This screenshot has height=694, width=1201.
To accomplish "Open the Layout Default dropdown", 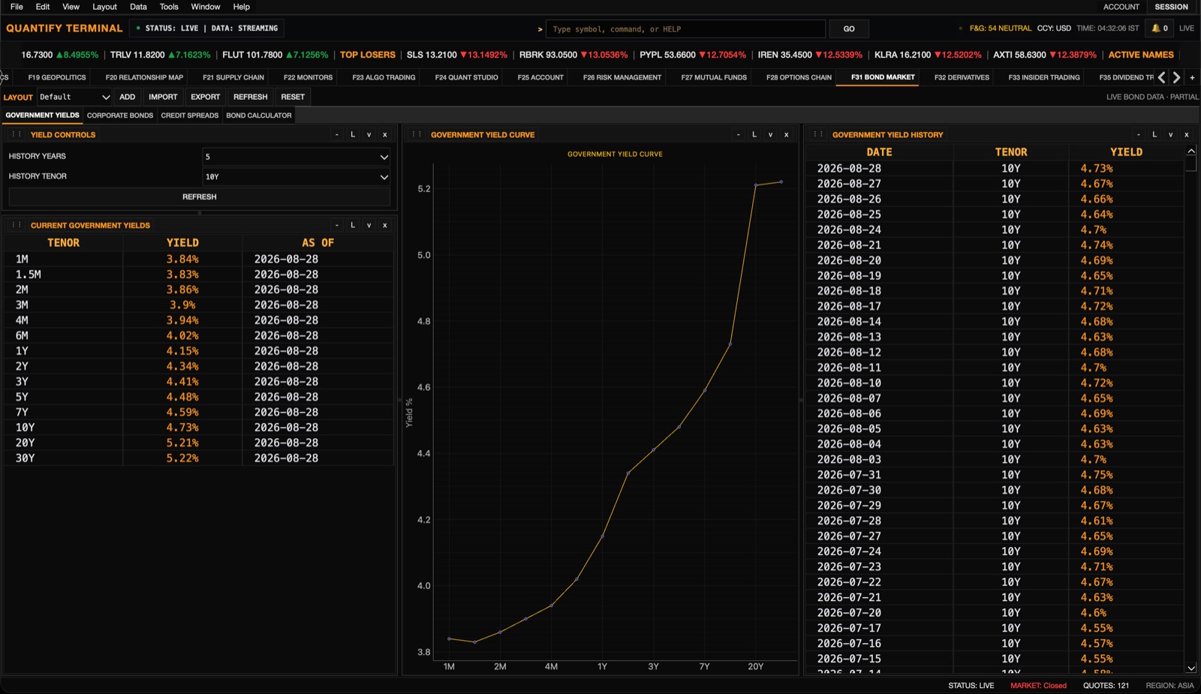I will tap(74, 97).
